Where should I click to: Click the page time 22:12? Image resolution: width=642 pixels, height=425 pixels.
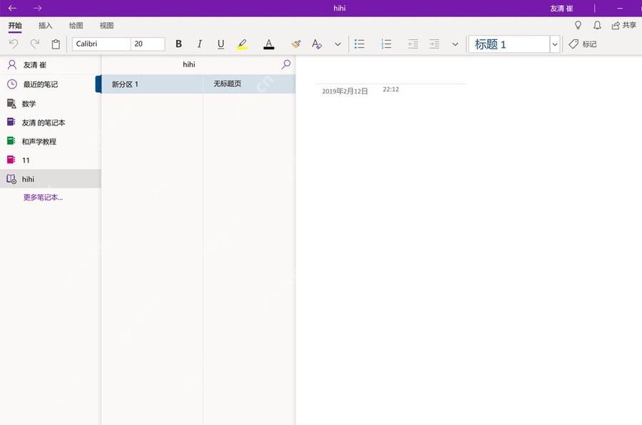[391, 89]
